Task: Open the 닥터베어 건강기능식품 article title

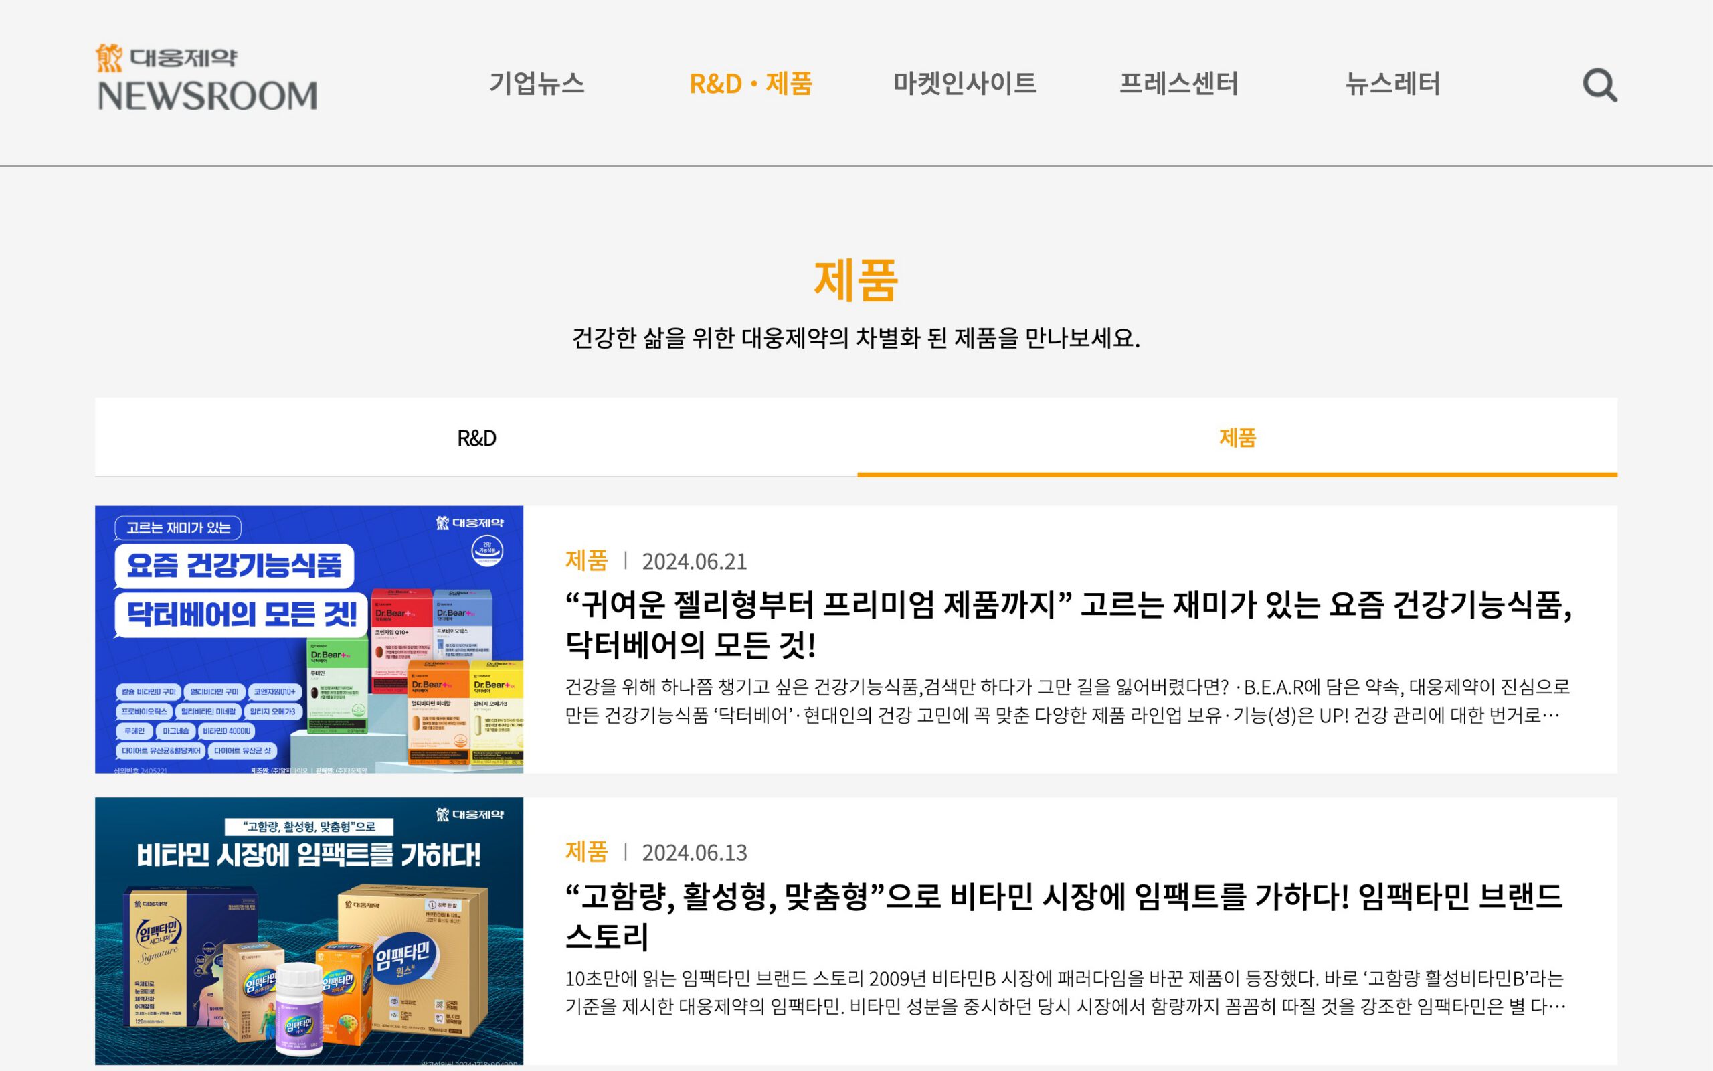Action: [1067, 623]
